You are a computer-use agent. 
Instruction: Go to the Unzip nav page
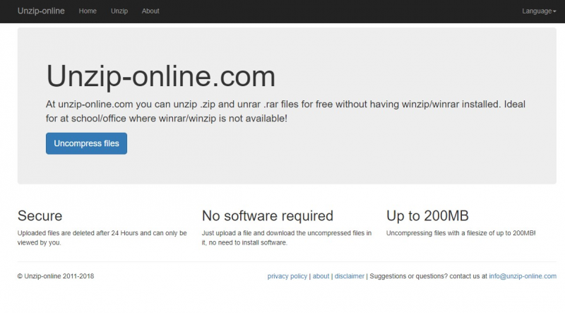coord(119,11)
